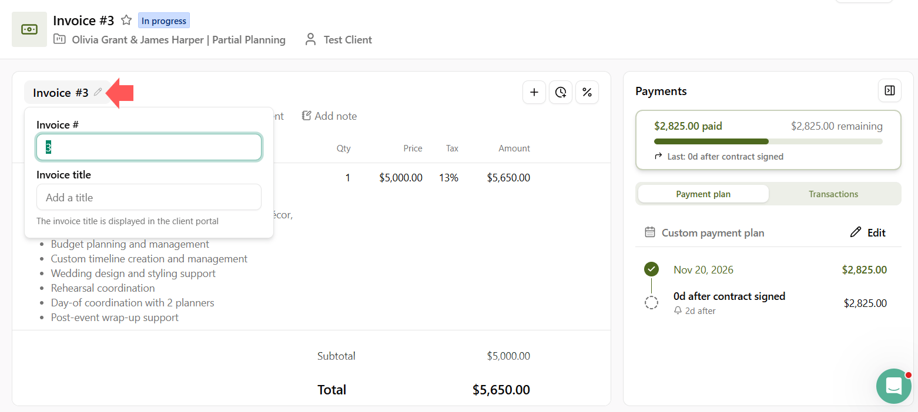
Task: Open the Test Client profile
Action: coord(348,40)
